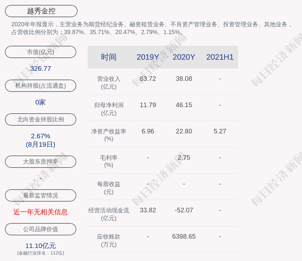Click the 越秀金控 company name pill
The height and width of the screenshot is (261, 302).
tap(41, 11)
